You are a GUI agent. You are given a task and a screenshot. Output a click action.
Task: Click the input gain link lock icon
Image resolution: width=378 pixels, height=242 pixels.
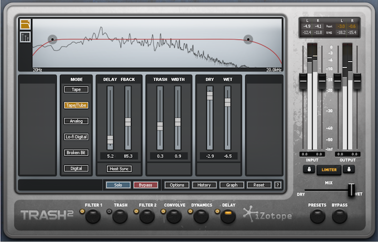(309, 169)
